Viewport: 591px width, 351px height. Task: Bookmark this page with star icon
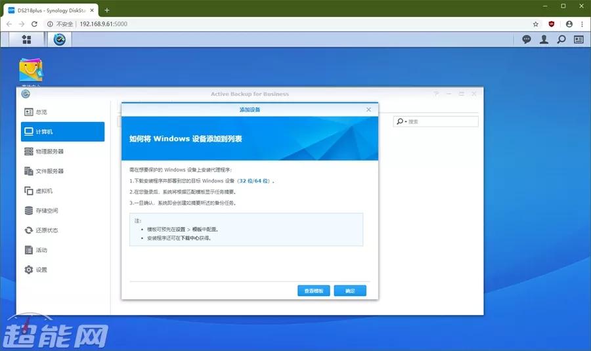[536, 24]
